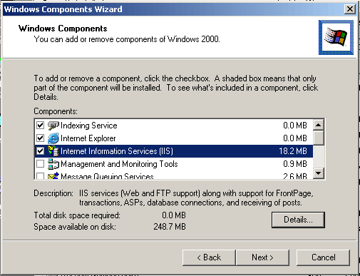Screen dimensions: 360x276
Task: Select Message Queuing Services row text
Action: 107,176
